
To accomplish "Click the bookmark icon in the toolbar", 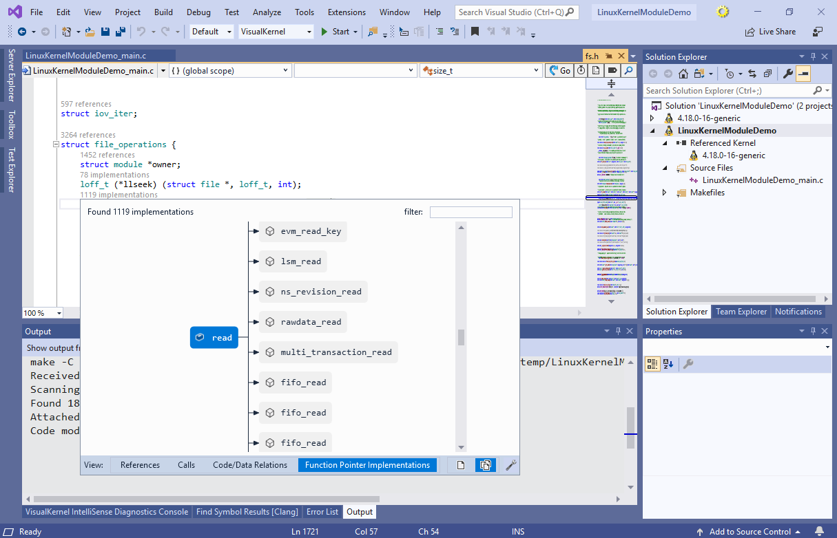I will coord(475,32).
